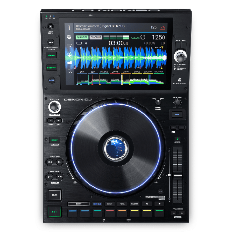Toggle the Continue button on screen
Image resolution: width=232 pixels, height=232 pixels.
tap(96, 37)
